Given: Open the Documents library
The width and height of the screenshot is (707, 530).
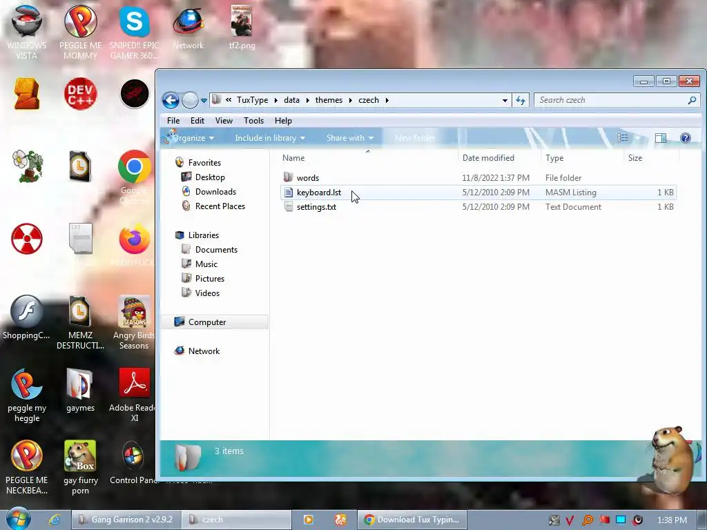Looking at the screenshot, I should tap(216, 250).
